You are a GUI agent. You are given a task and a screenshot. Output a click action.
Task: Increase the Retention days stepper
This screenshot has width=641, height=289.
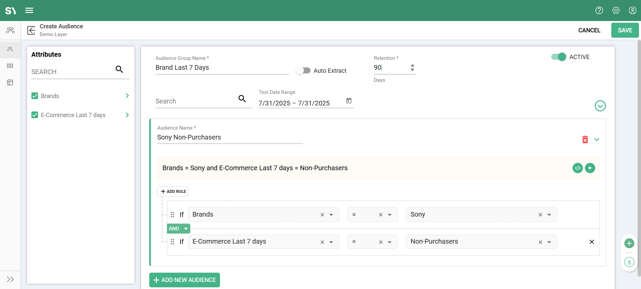pos(412,65)
